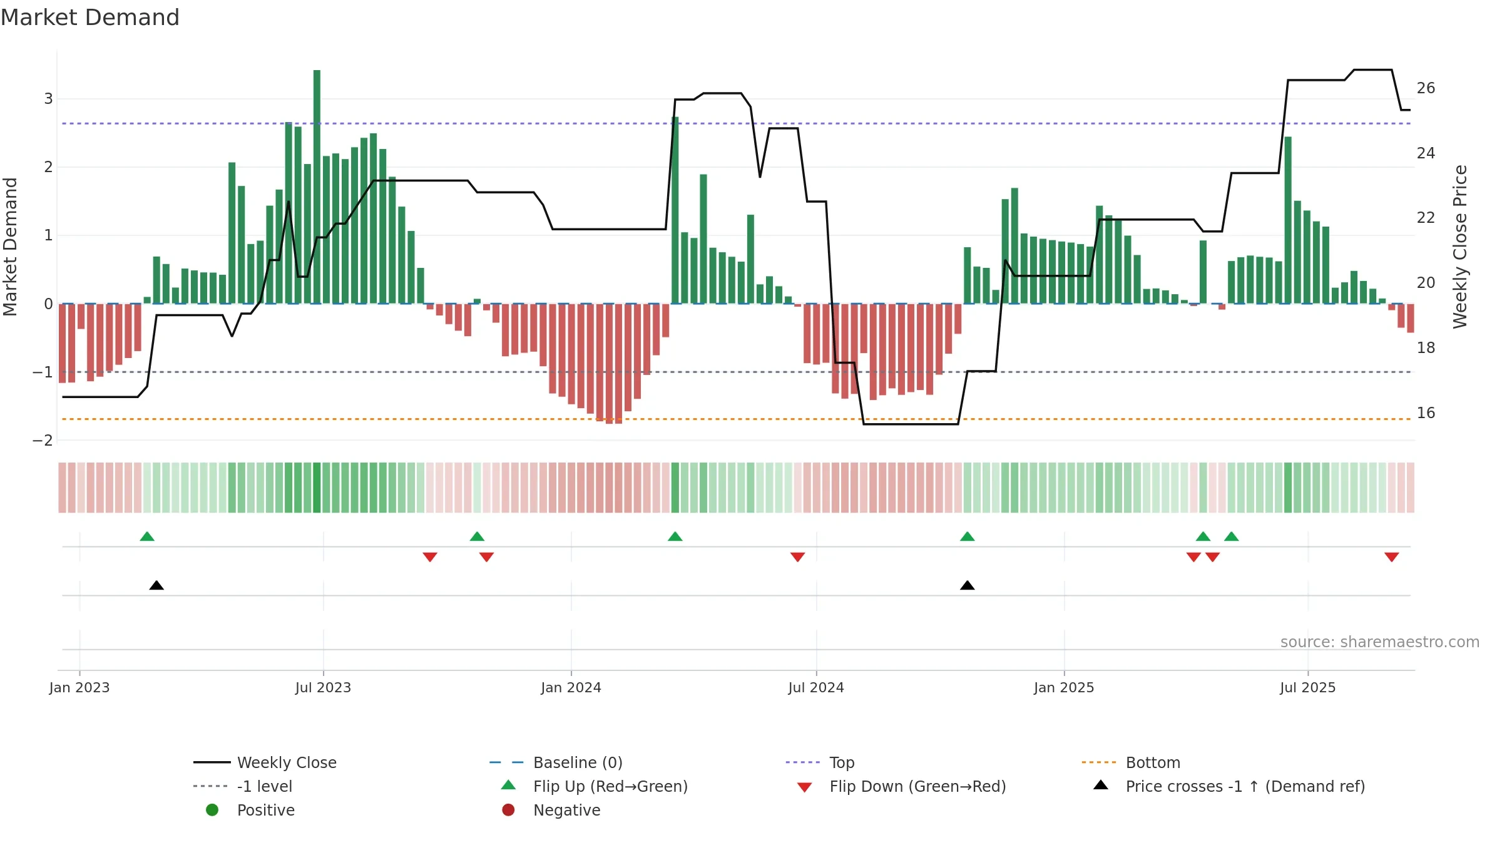Click the 3 demand axis tick
This screenshot has height=845, width=1502.
(48, 99)
